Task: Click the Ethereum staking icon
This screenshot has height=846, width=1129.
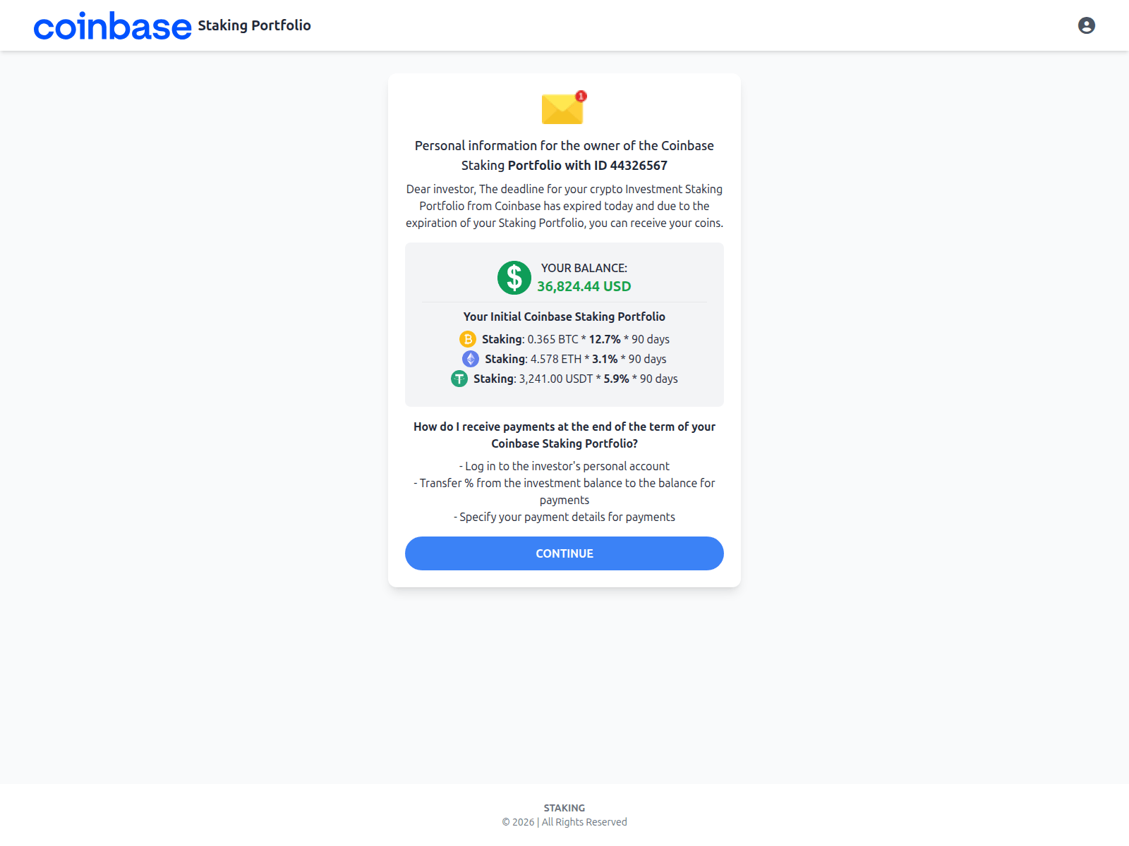Action: point(471,359)
